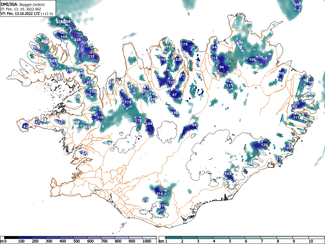This screenshot has height=244, width=325.
Task: Click the map value 121
Action: (229, 85)
